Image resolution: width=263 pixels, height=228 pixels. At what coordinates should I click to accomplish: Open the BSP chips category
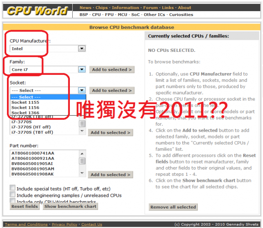[x=84, y=15]
